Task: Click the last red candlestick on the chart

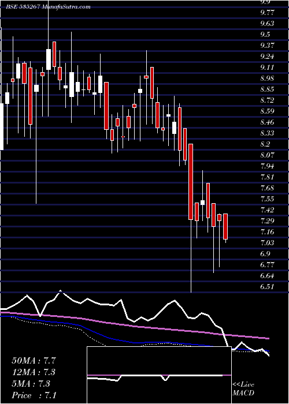Action: (225, 226)
